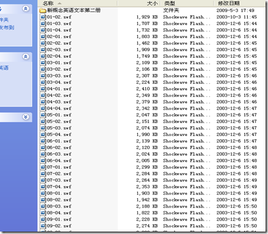
Task: Select file name 08-04.swf
Action: coord(59,213)
